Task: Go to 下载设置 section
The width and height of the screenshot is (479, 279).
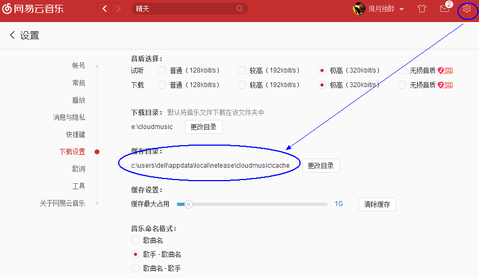Action: [x=72, y=152]
